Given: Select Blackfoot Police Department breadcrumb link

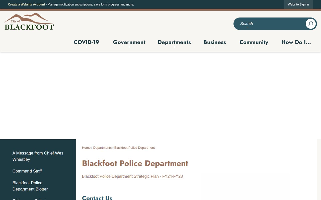Looking at the screenshot, I should pos(134,148).
